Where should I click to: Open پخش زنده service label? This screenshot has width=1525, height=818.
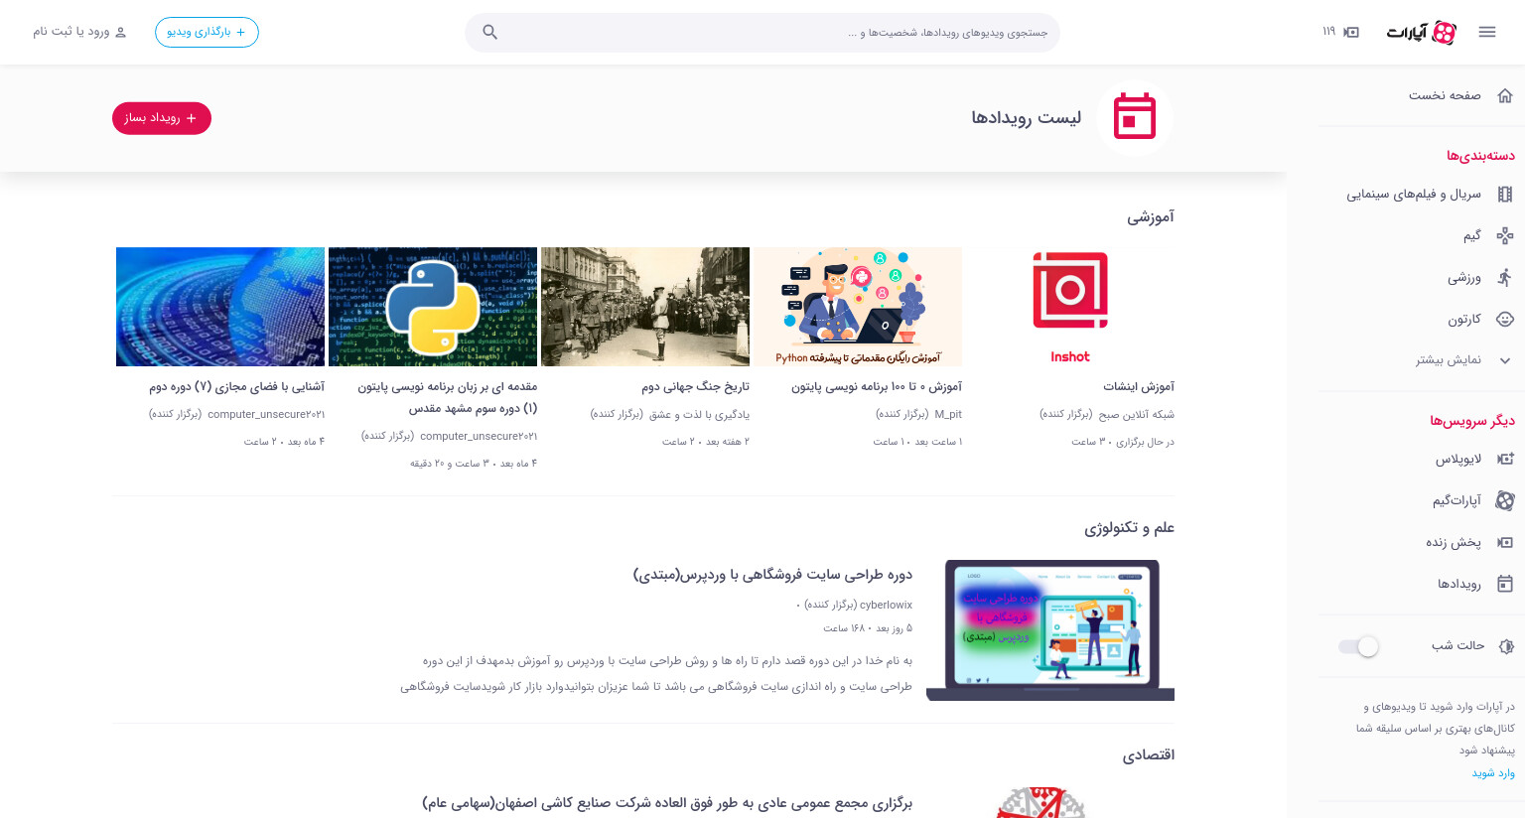tap(1454, 542)
